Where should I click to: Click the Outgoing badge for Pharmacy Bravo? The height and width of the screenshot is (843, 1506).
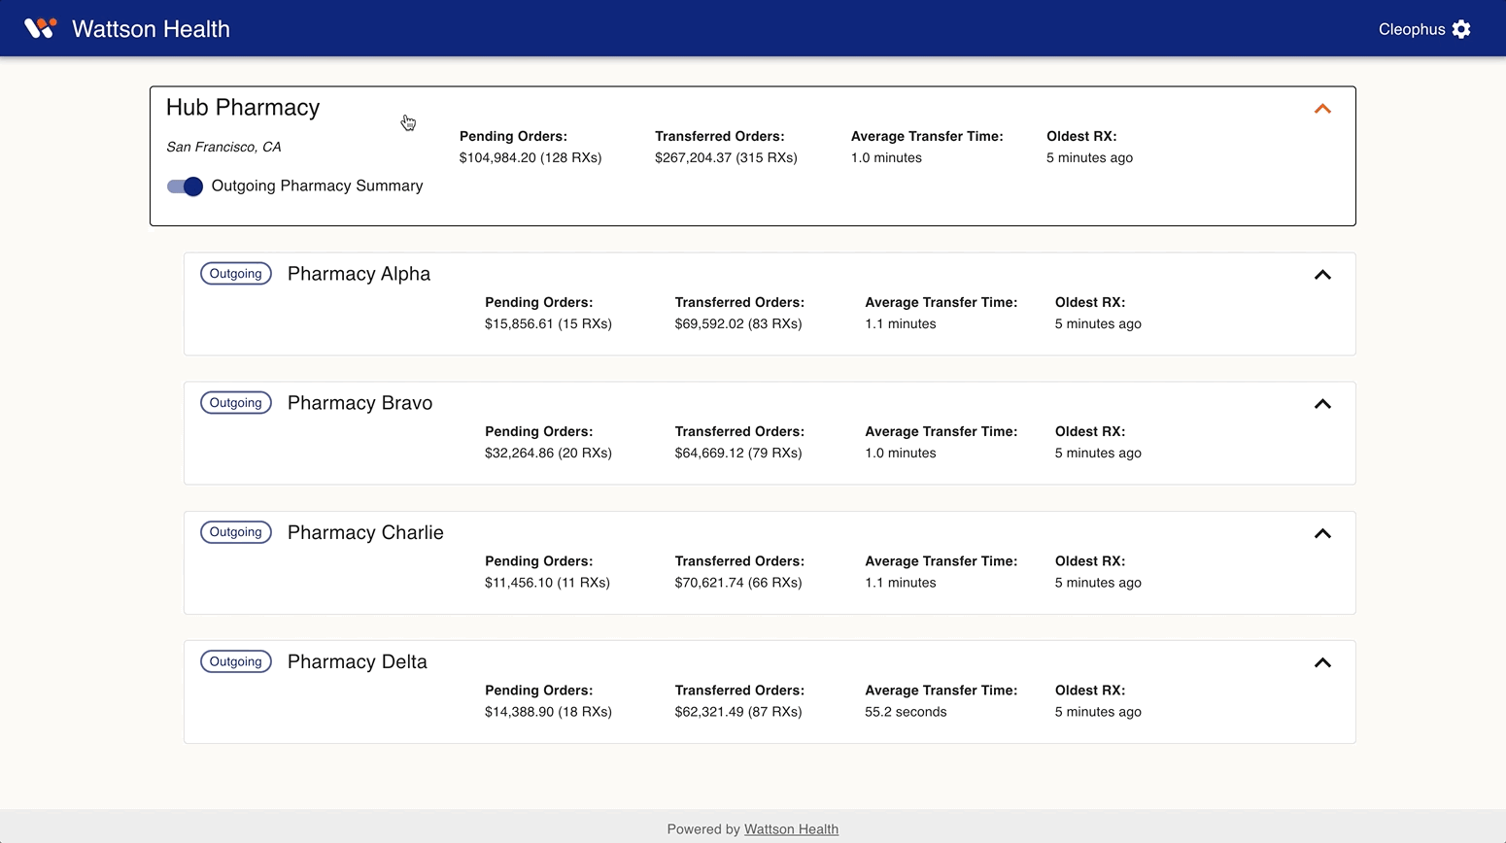coord(235,403)
